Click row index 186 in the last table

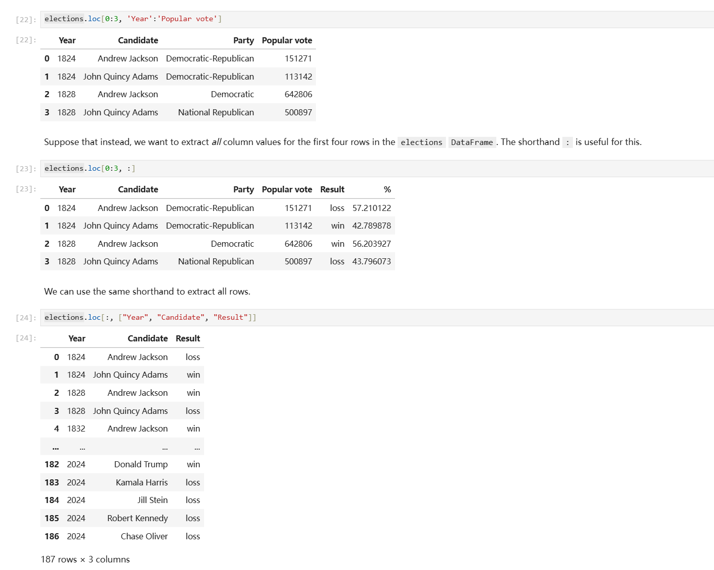pyautogui.click(x=51, y=536)
